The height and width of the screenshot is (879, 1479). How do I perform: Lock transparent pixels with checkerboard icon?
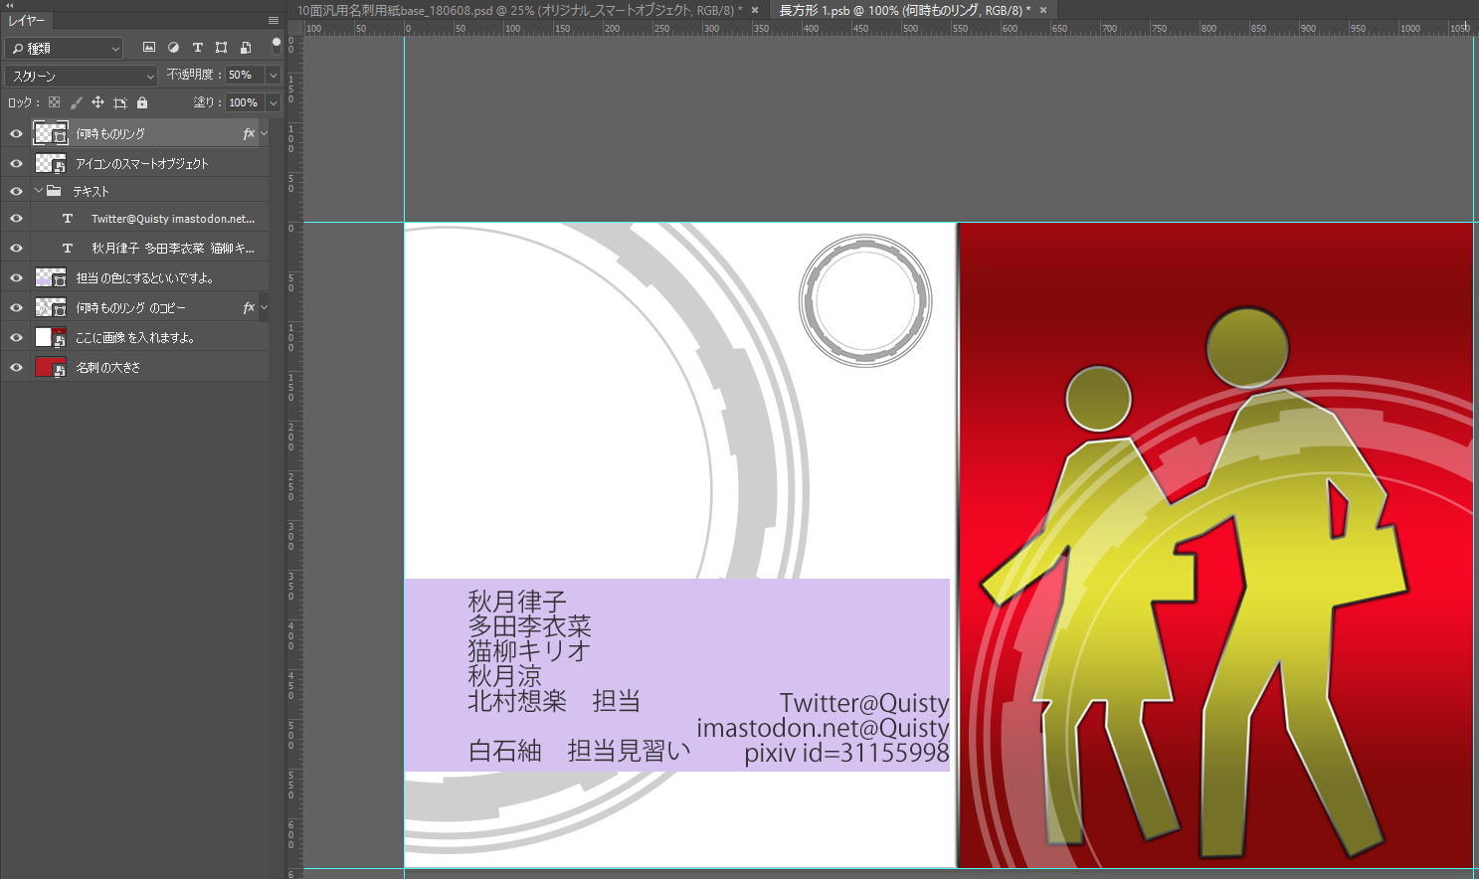point(54,102)
